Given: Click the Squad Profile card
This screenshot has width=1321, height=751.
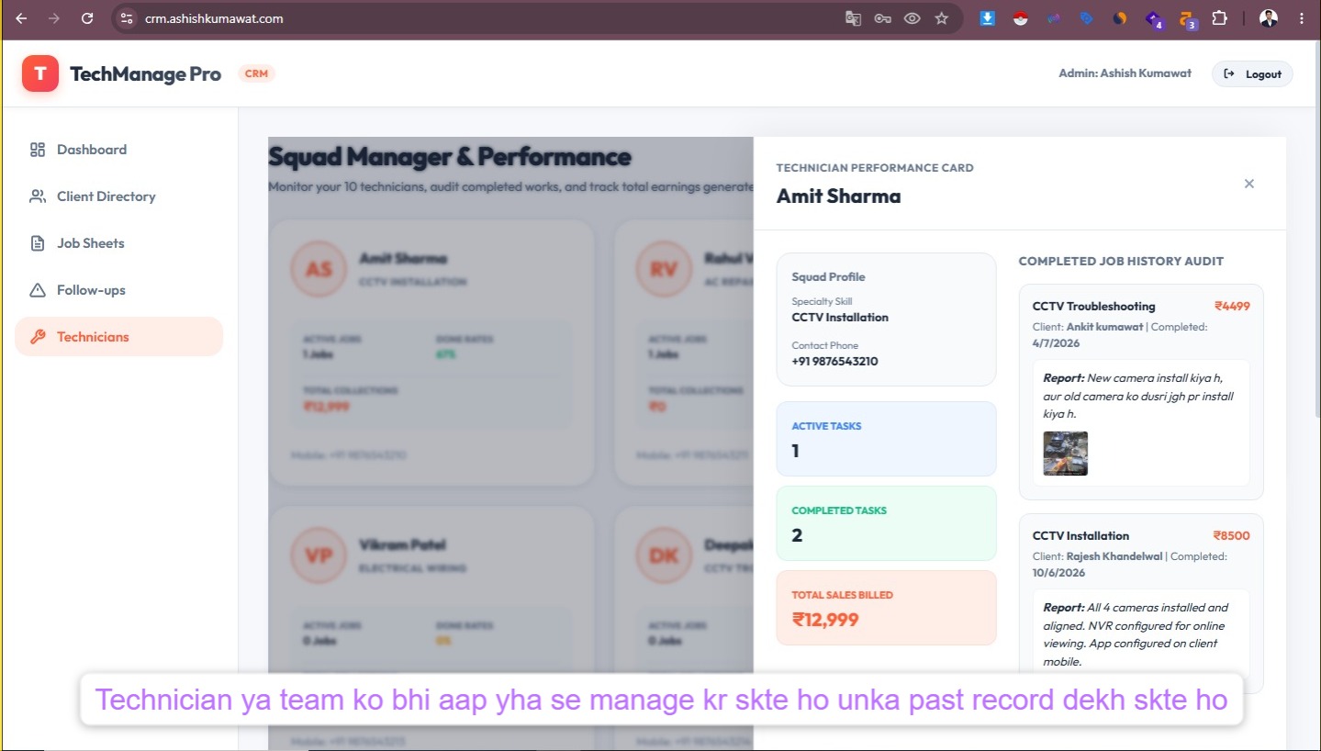Looking at the screenshot, I should coord(886,319).
